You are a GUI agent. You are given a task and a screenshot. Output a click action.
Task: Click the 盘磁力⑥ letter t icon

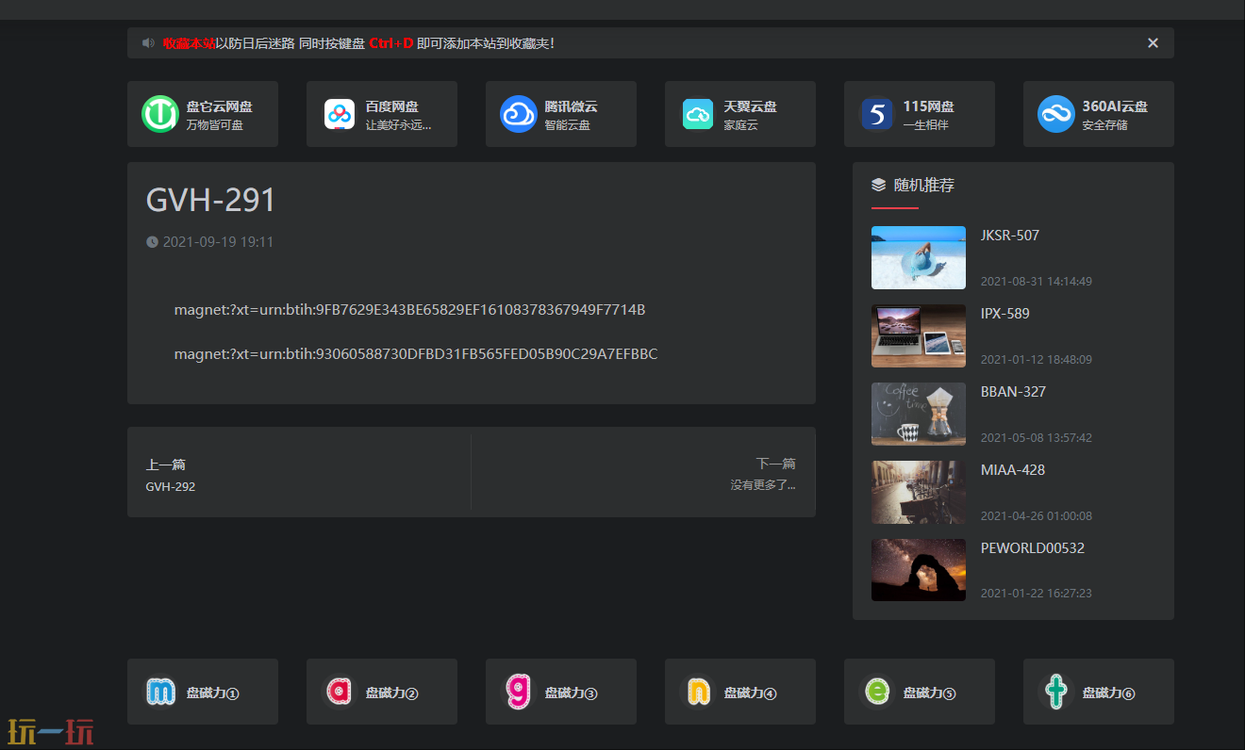[x=1056, y=692]
